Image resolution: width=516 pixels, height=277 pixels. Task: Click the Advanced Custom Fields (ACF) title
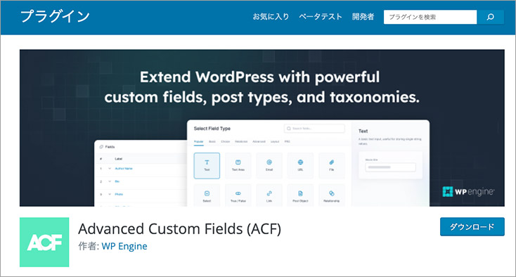pos(180,228)
